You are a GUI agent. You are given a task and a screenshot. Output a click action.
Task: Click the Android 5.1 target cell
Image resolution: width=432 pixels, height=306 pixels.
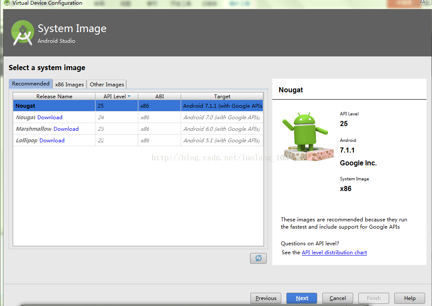222,141
